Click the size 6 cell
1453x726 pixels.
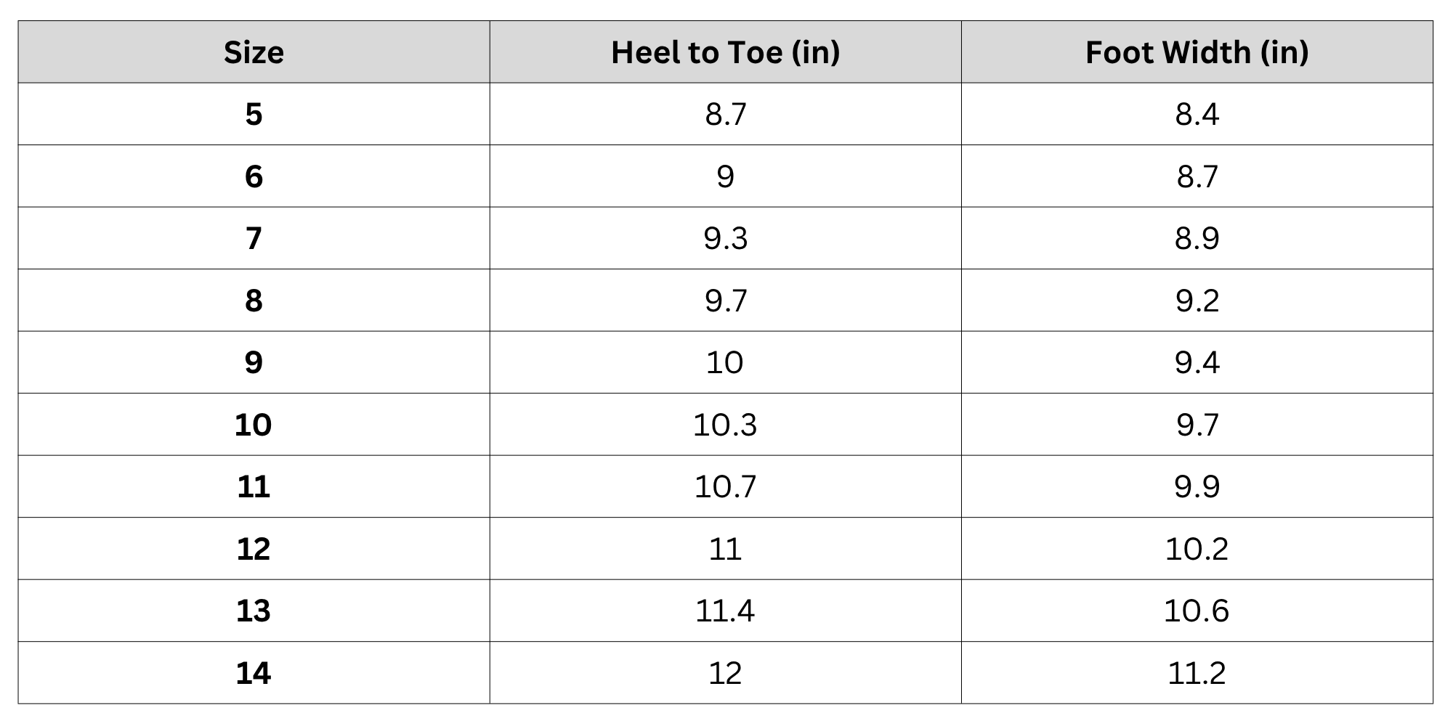pyautogui.click(x=254, y=176)
